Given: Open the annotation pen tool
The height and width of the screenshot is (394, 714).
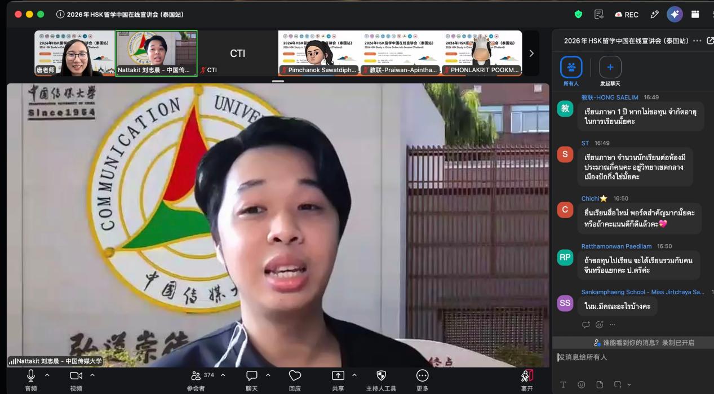Looking at the screenshot, I should (655, 14).
